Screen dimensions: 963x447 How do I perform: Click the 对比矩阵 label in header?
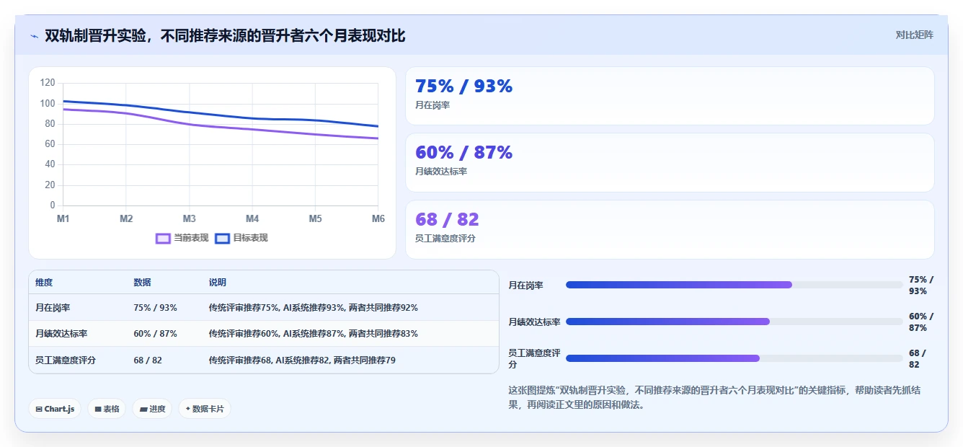point(914,35)
